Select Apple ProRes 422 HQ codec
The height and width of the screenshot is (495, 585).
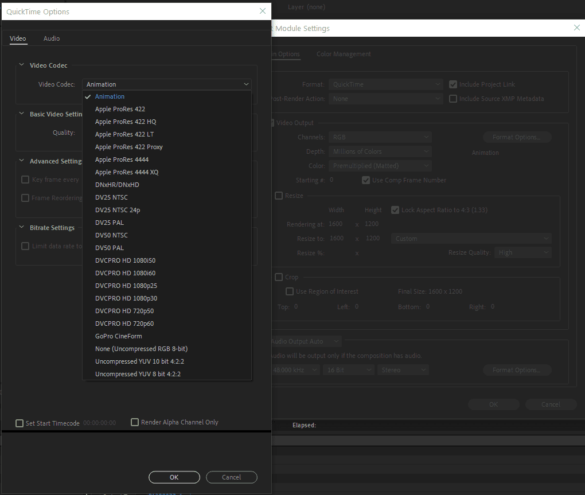[125, 122]
